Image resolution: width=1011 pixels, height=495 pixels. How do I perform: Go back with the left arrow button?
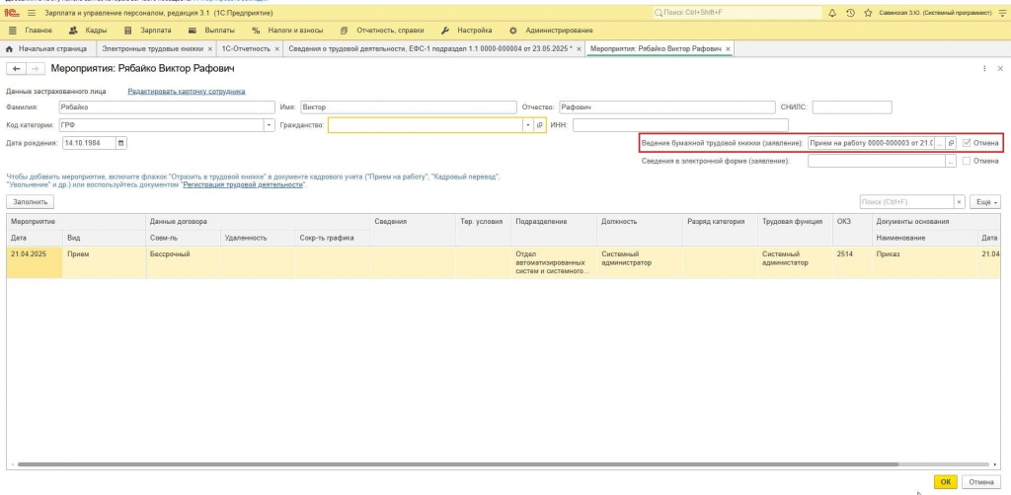(x=16, y=68)
